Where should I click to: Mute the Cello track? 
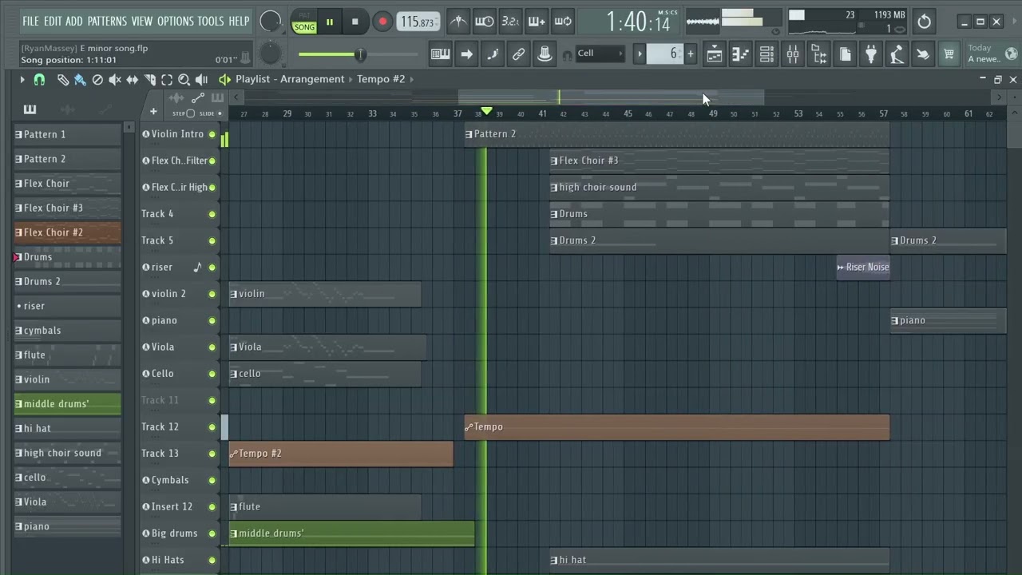(212, 374)
